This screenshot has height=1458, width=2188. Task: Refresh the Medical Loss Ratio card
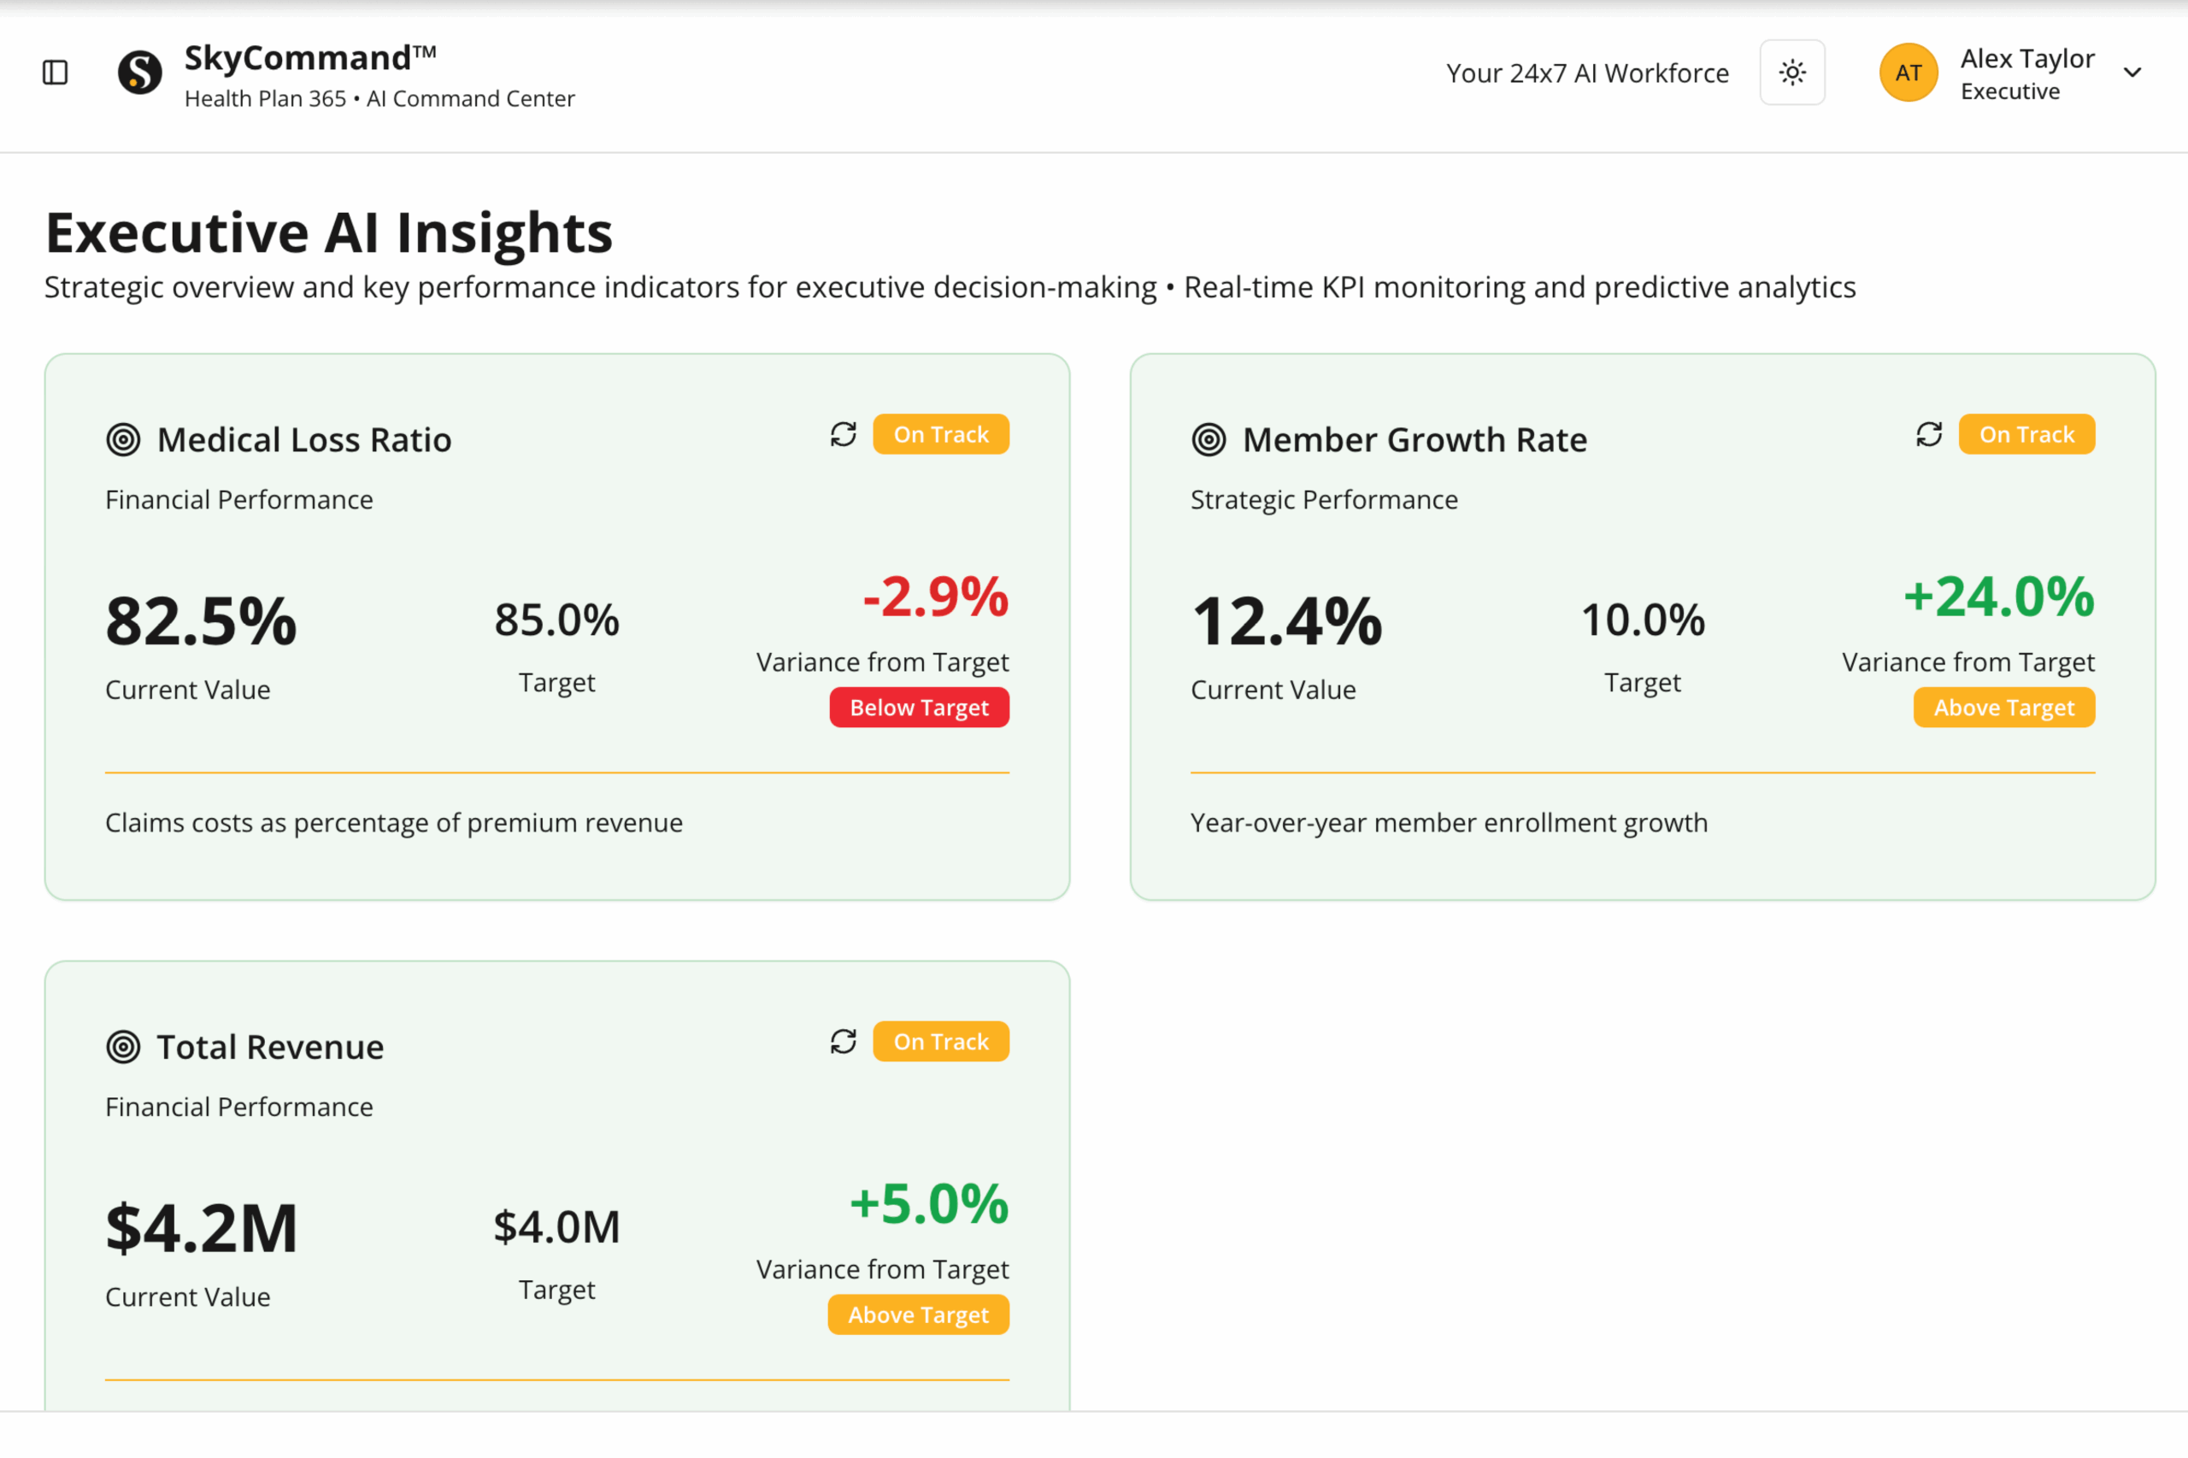pyautogui.click(x=844, y=434)
